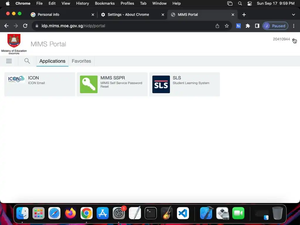Open the Apple menu

[8, 4]
